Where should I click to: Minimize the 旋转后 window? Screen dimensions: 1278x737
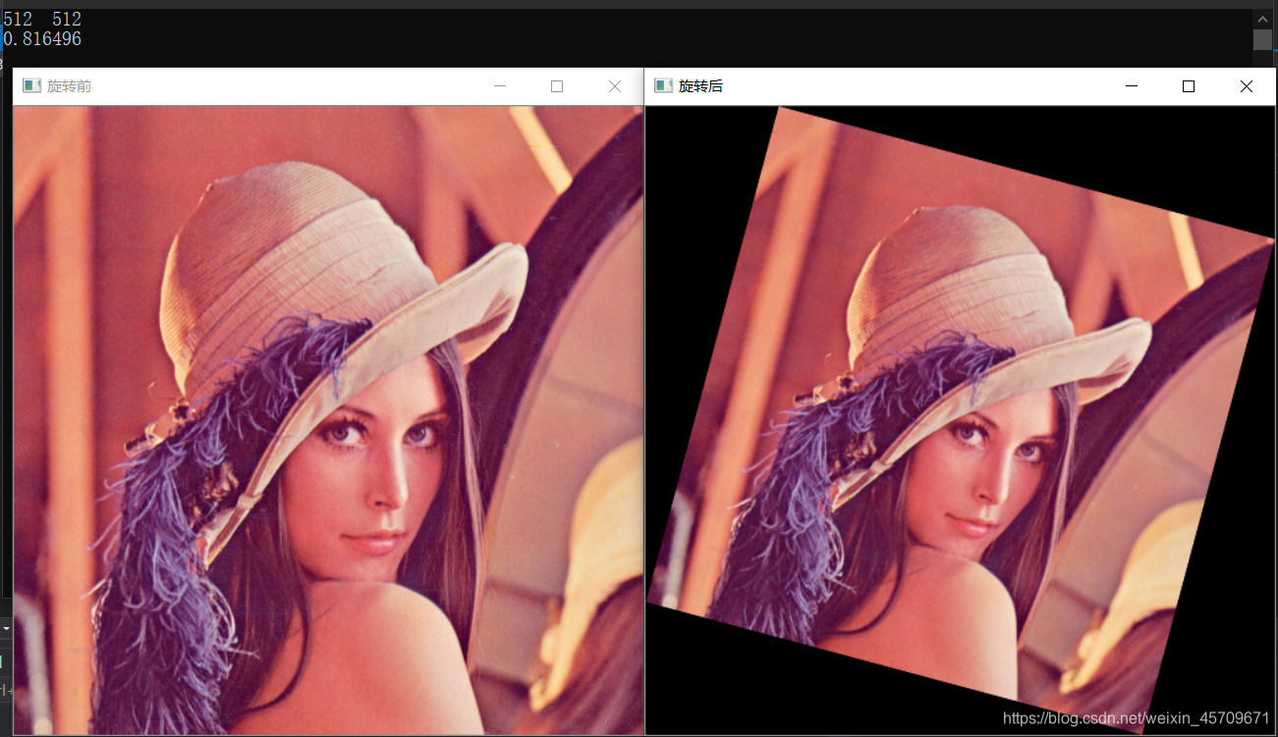pyautogui.click(x=1131, y=86)
